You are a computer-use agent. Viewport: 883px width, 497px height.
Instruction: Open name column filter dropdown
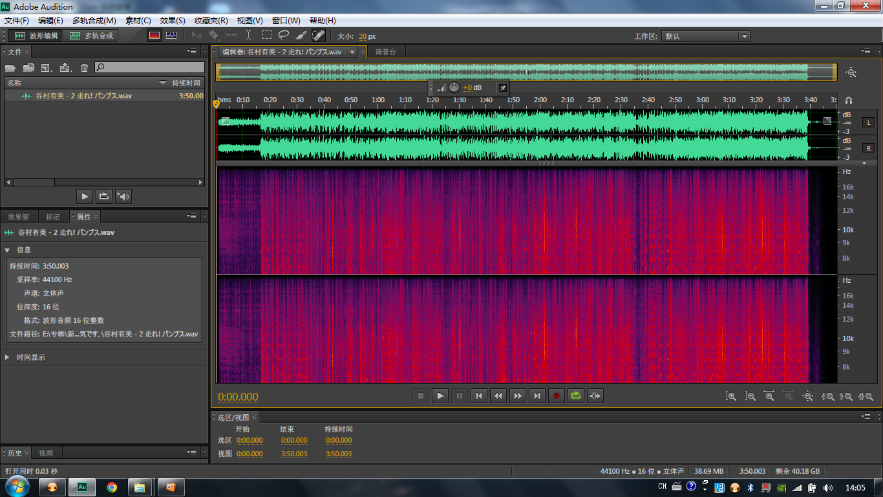click(163, 83)
